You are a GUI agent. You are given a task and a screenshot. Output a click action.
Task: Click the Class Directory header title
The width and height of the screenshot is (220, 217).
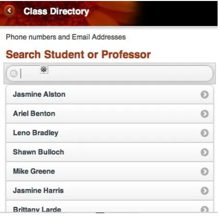coord(56,12)
